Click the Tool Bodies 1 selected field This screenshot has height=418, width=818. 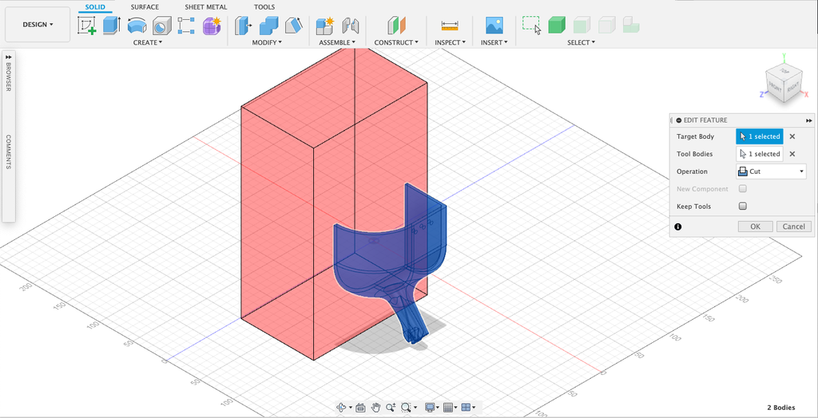(760, 154)
